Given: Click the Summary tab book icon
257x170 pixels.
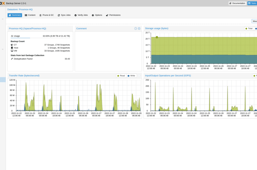Looking at the screenshot, I should pos(10,15).
